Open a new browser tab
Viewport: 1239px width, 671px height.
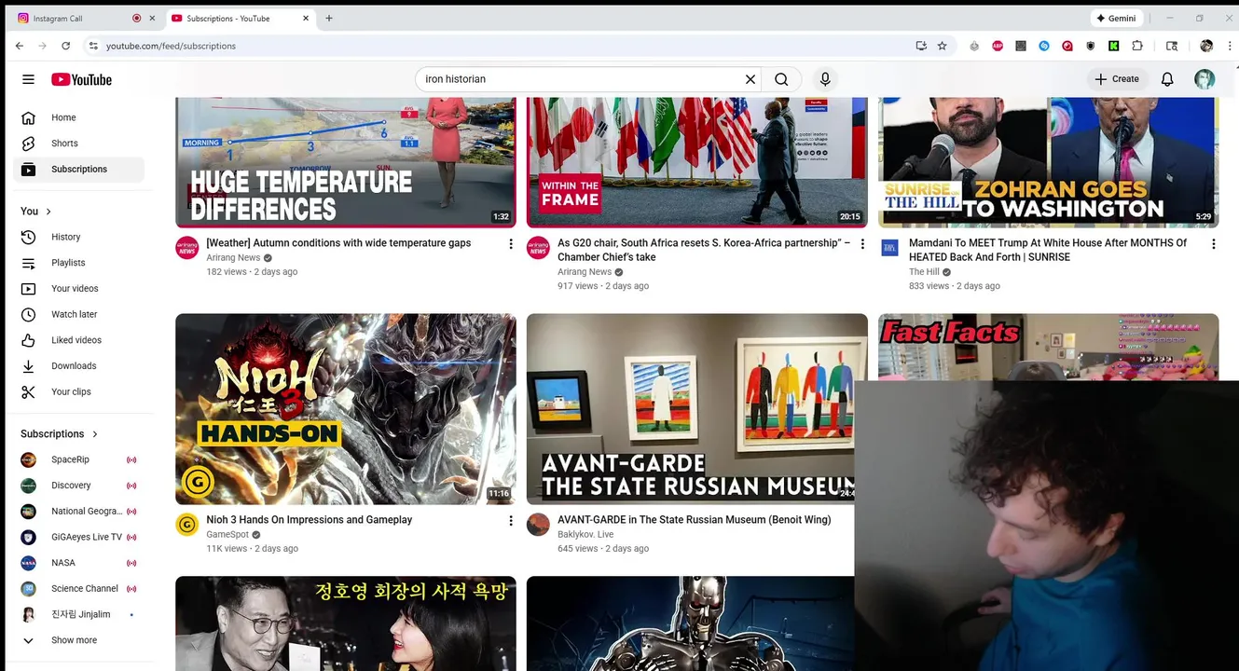click(x=329, y=19)
